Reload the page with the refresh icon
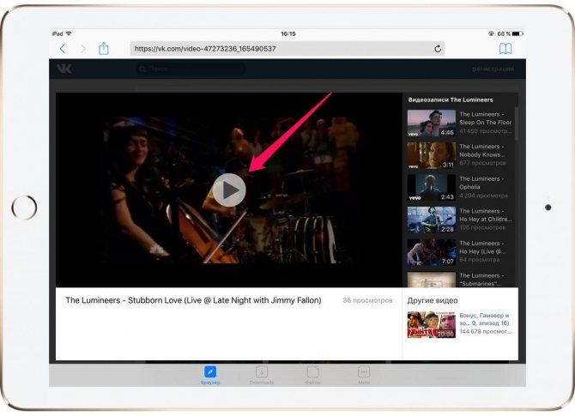Screen dimensions: 575x416 point(438,49)
